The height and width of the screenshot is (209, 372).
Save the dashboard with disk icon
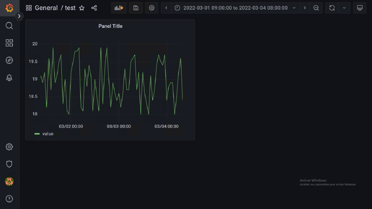pos(136,8)
